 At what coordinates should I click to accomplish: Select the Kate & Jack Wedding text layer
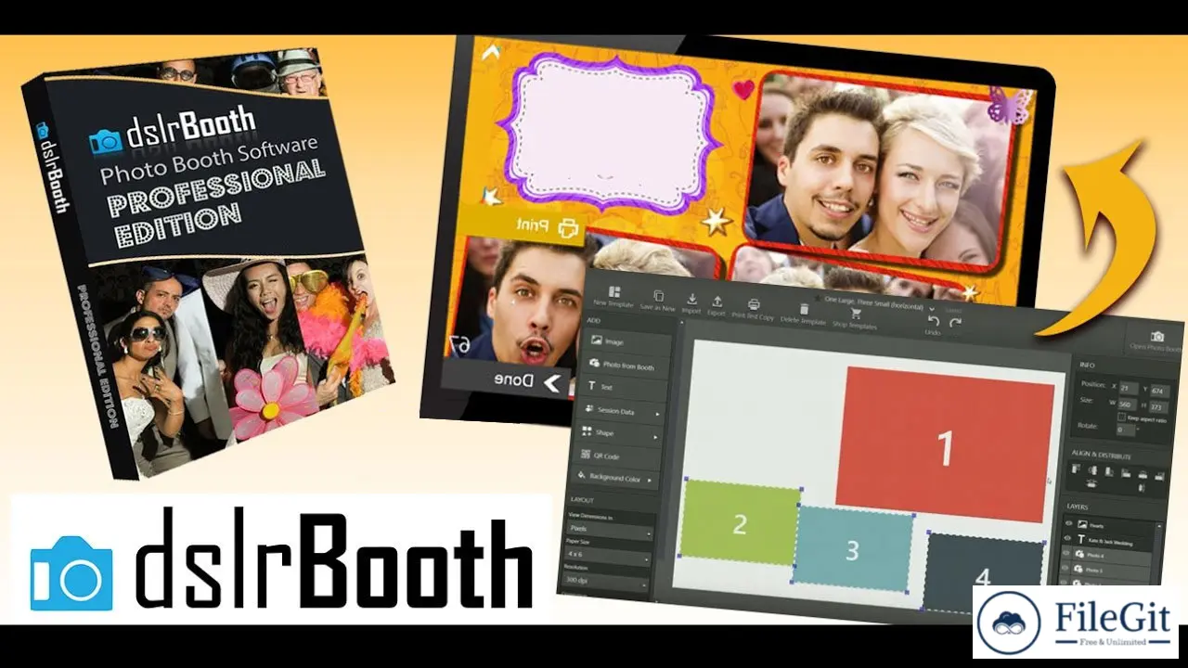point(1114,541)
